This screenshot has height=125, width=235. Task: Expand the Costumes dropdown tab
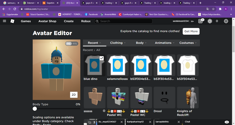click(x=188, y=43)
